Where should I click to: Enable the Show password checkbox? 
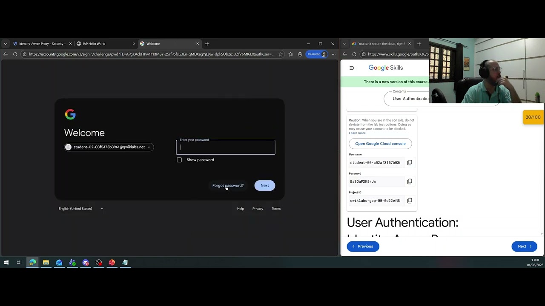pyautogui.click(x=179, y=160)
